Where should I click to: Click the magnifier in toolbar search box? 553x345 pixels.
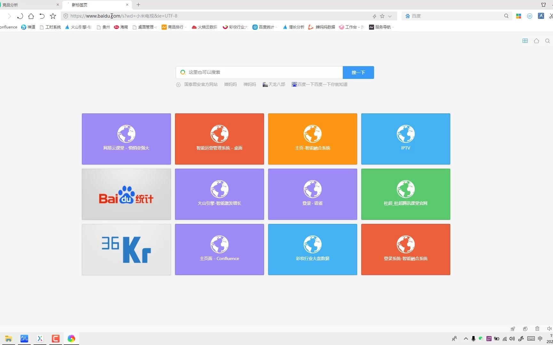click(x=506, y=16)
